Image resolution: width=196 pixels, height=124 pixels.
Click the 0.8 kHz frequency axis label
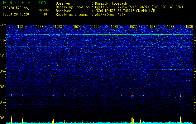(2, 87)
